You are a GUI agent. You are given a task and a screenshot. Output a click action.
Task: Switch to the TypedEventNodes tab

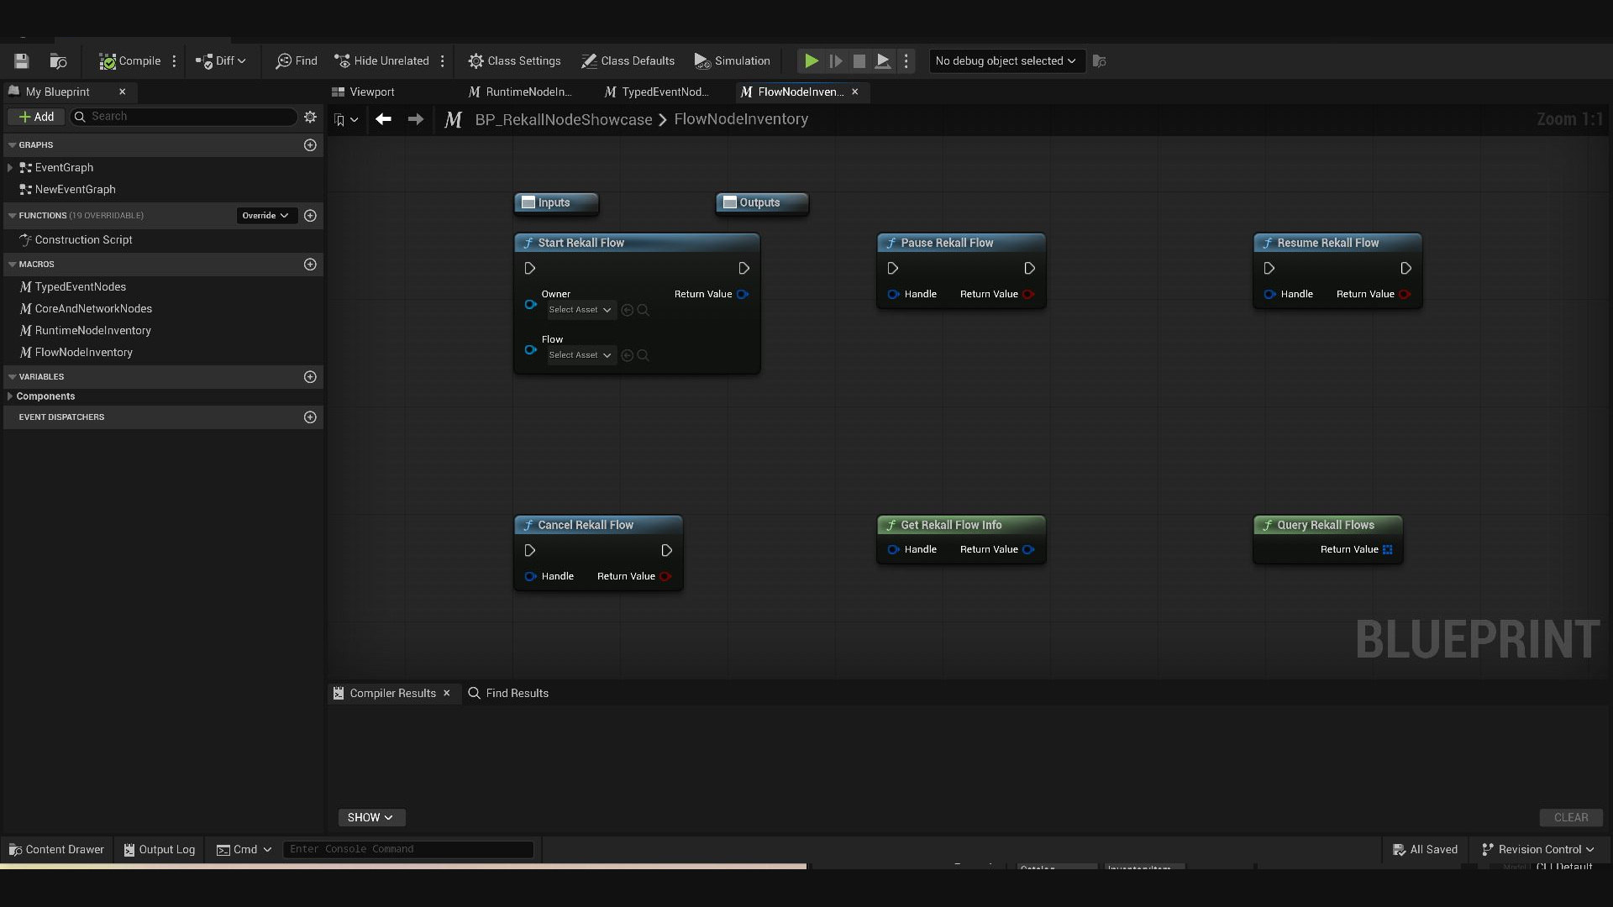[x=656, y=92]
